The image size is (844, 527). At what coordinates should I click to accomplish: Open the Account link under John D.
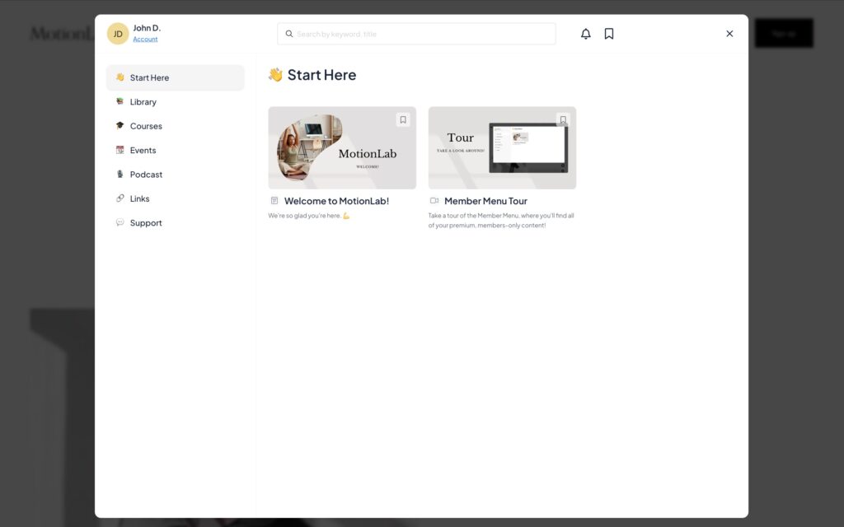click(x=145, y=40)
